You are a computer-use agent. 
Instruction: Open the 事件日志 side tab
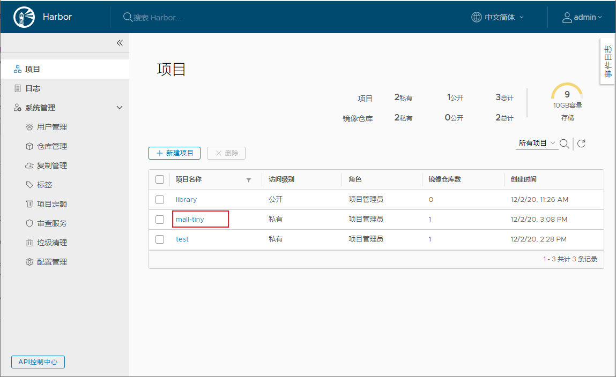click(608, 61)
